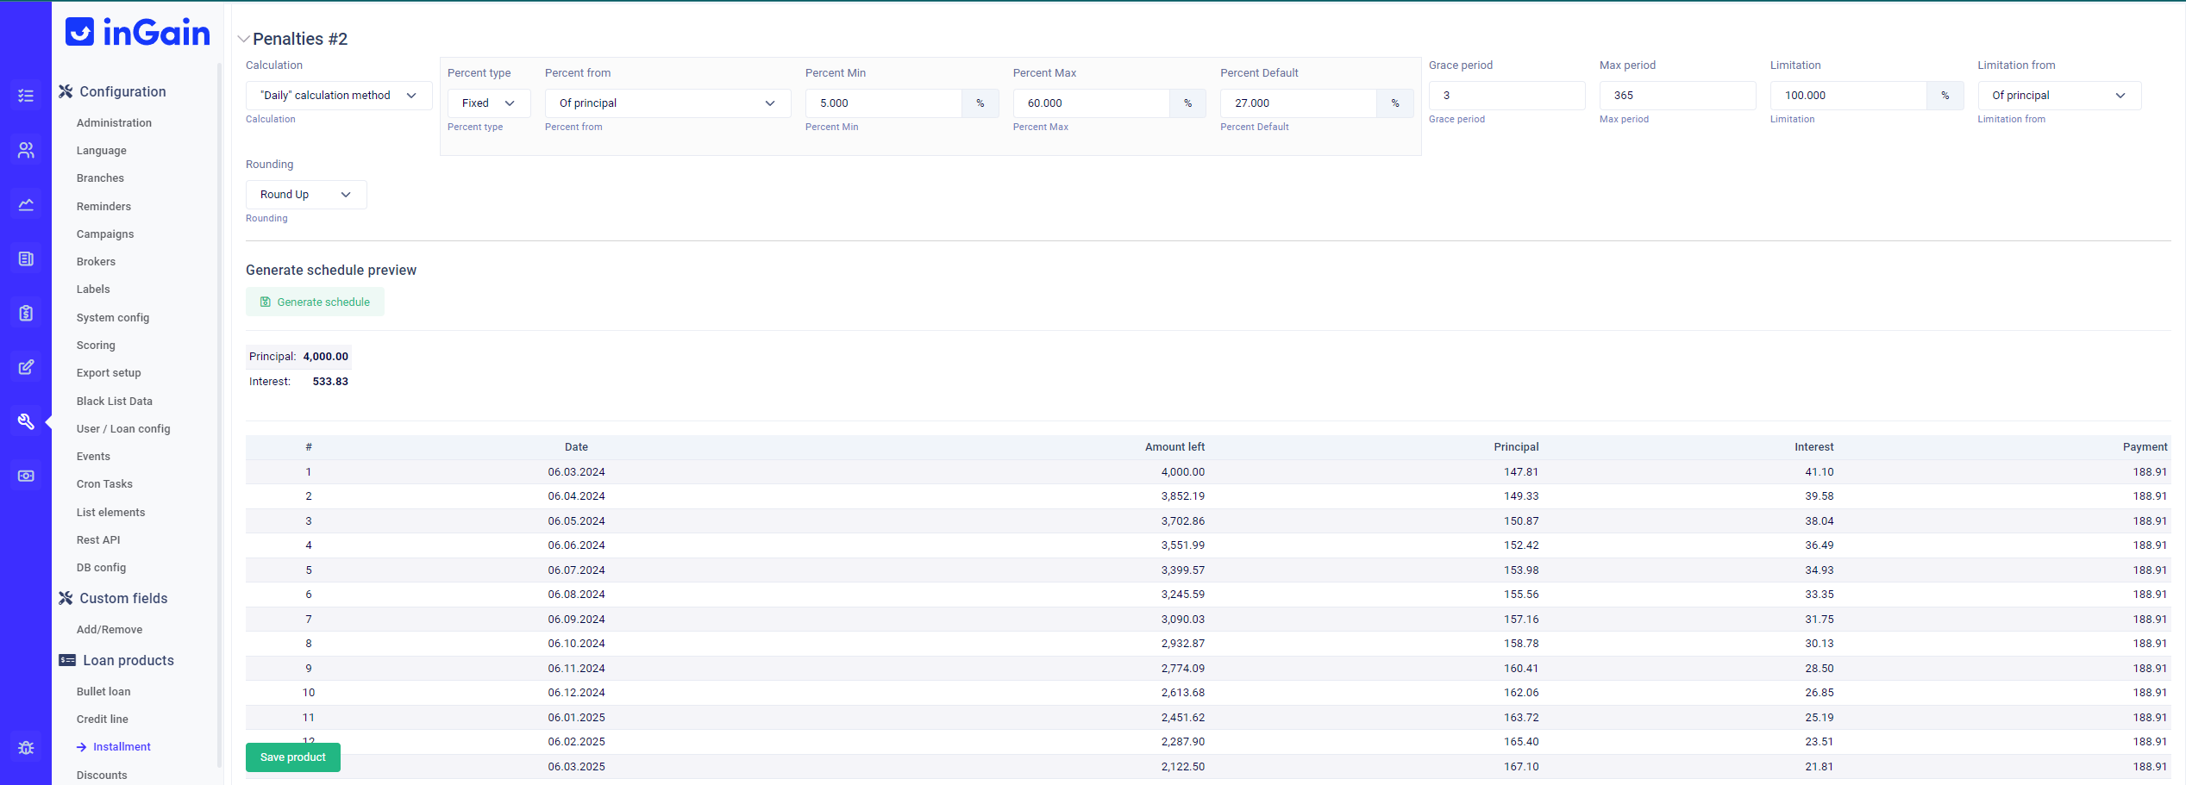Select the clients/users sidebar icon
This screenshot has height=785, width=2186.
(26, 149)
